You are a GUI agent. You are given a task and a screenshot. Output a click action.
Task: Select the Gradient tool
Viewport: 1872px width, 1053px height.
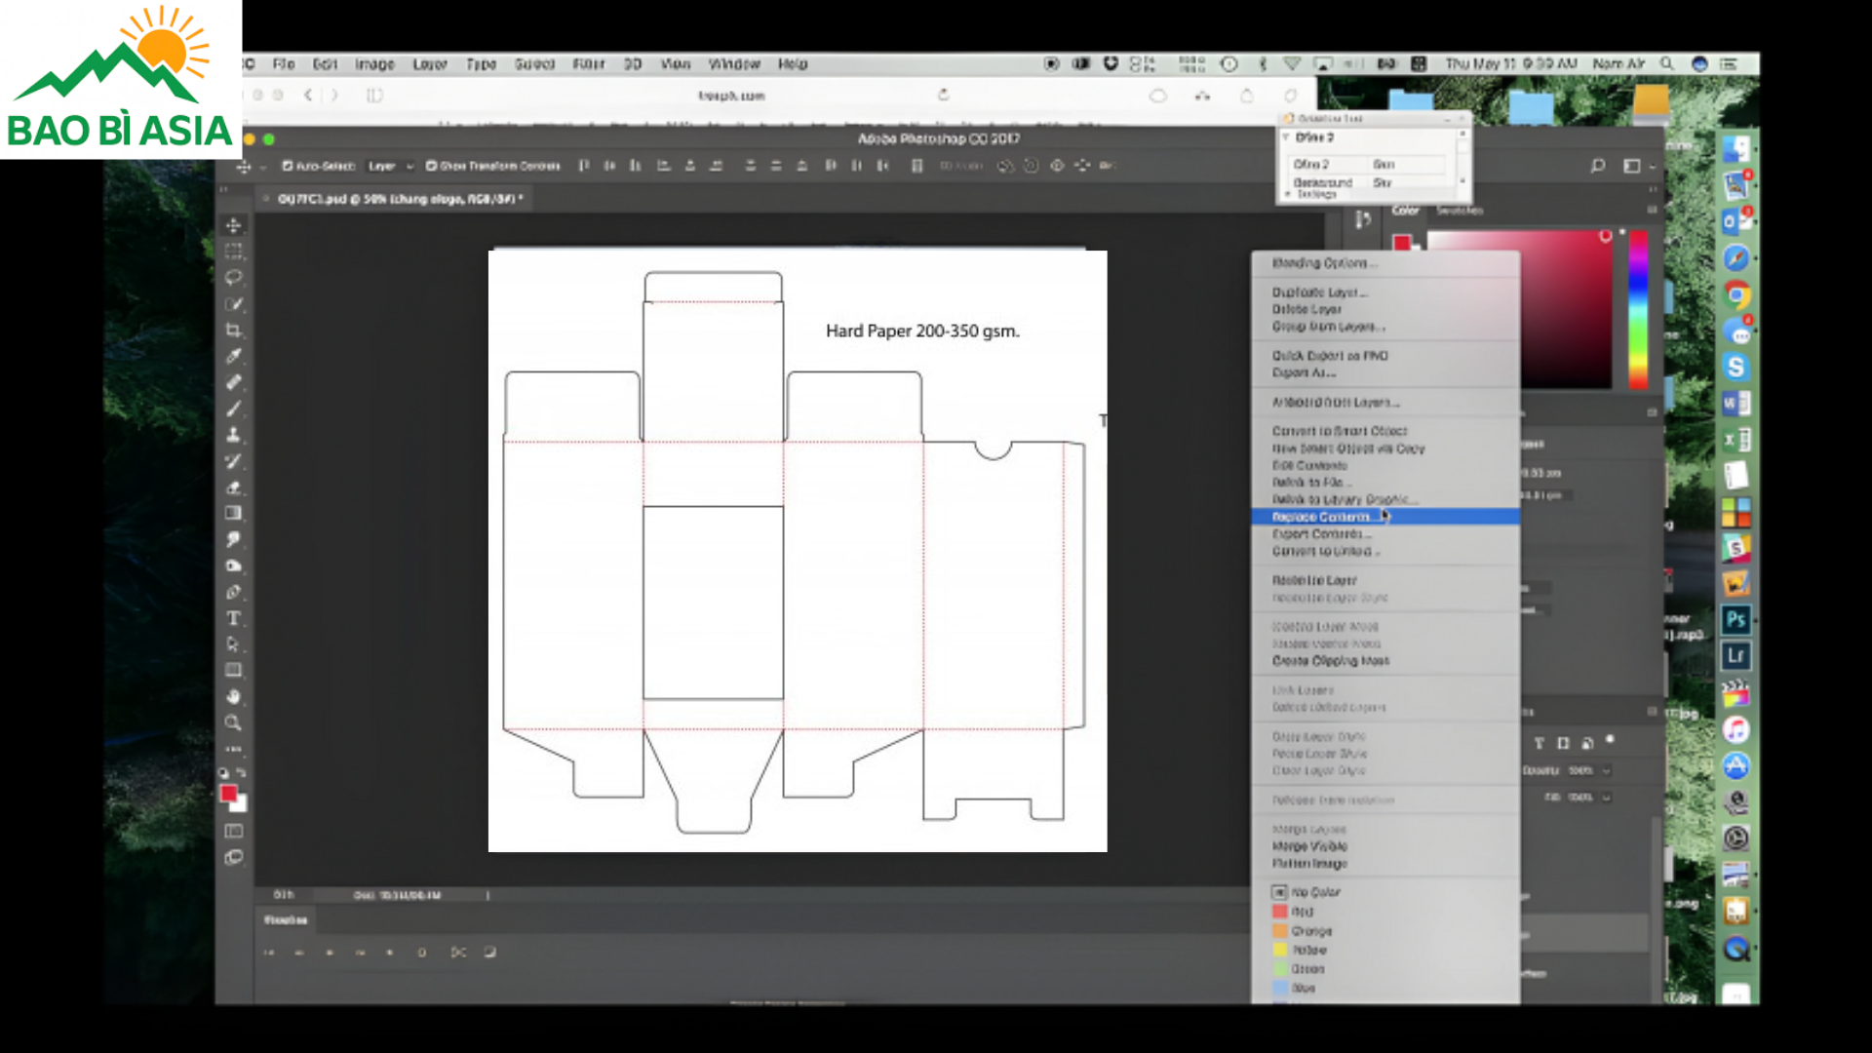[233, 513]
